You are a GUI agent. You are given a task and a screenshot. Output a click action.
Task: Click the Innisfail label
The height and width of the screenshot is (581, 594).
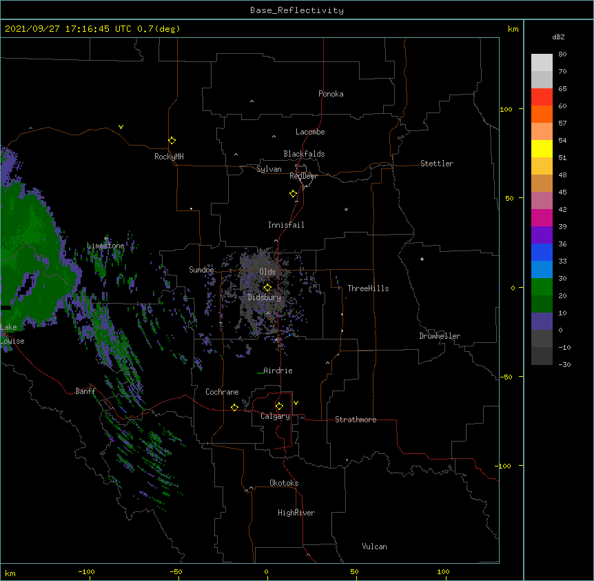(286, 225)
